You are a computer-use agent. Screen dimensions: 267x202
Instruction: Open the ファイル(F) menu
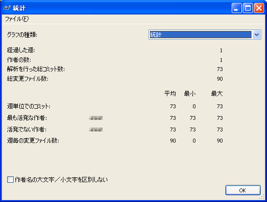[x=17, y=19]
